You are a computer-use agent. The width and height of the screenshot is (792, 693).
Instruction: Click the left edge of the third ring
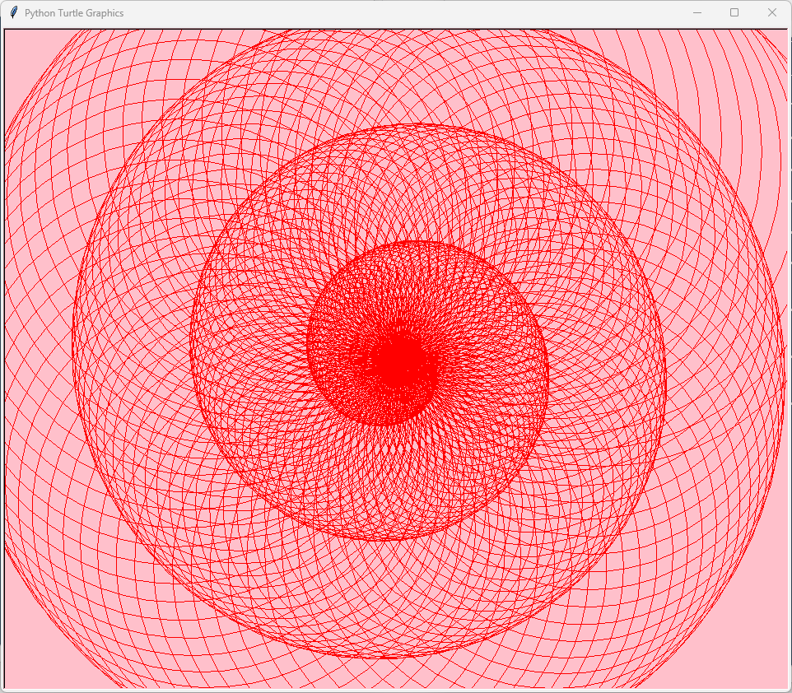point(73,329)
